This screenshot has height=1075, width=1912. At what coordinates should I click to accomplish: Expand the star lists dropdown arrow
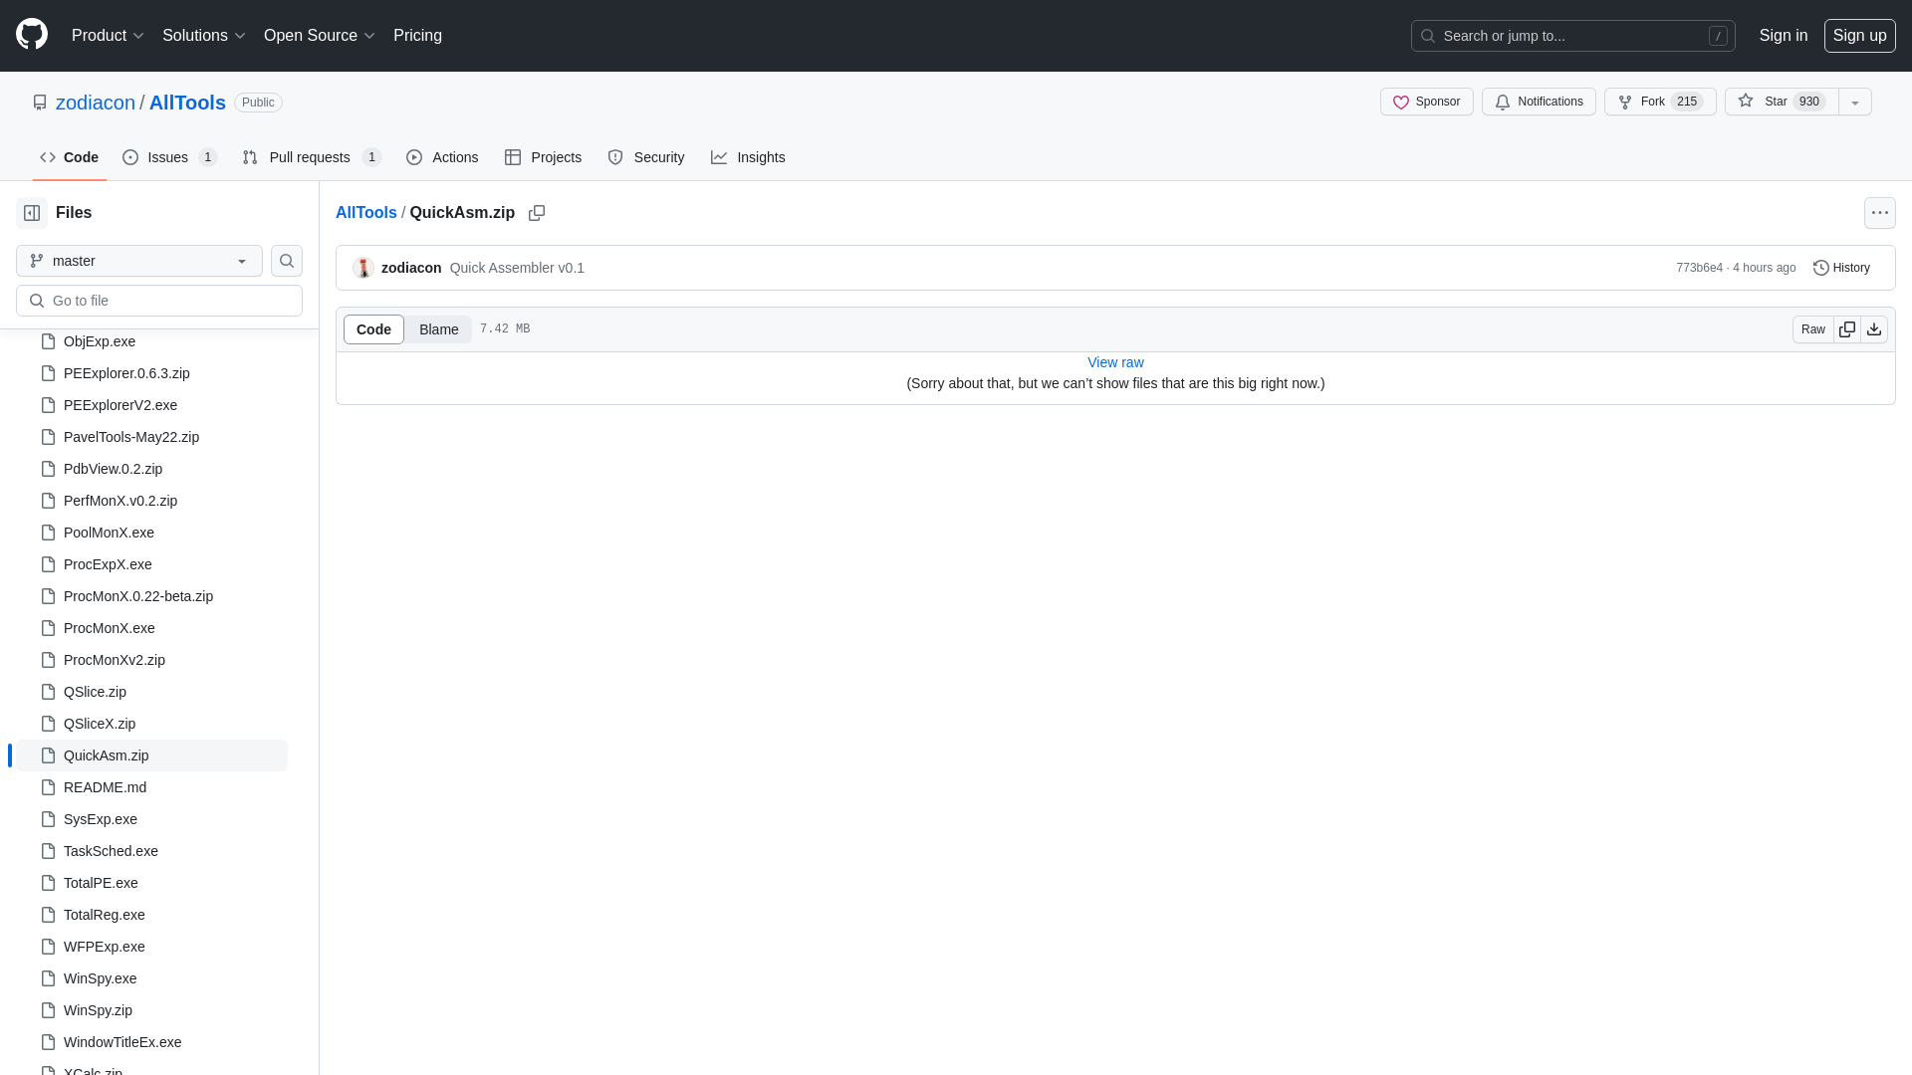click(1855, 102)
